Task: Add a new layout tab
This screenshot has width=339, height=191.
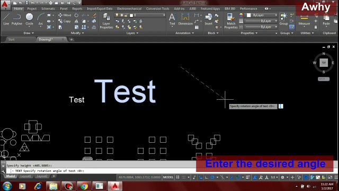Action: click(53, 176)
